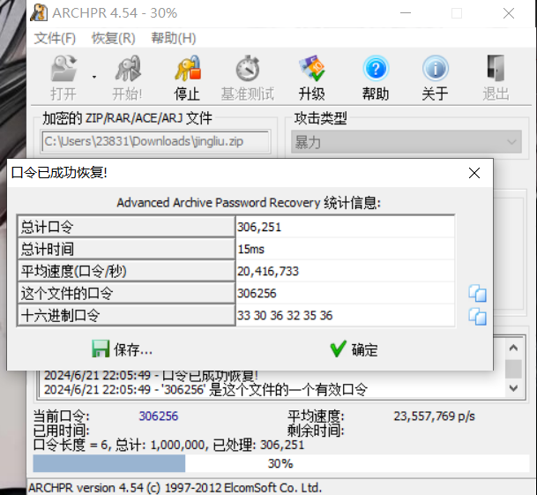Screen dimensions: 537x495
Task: Click the 30% progress bar
Action: pyautogui.click(x=280, y=463)
